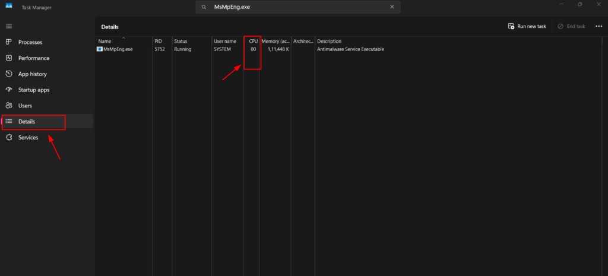
Task: Click Run new task button
Action: click(x=527, y=26)
